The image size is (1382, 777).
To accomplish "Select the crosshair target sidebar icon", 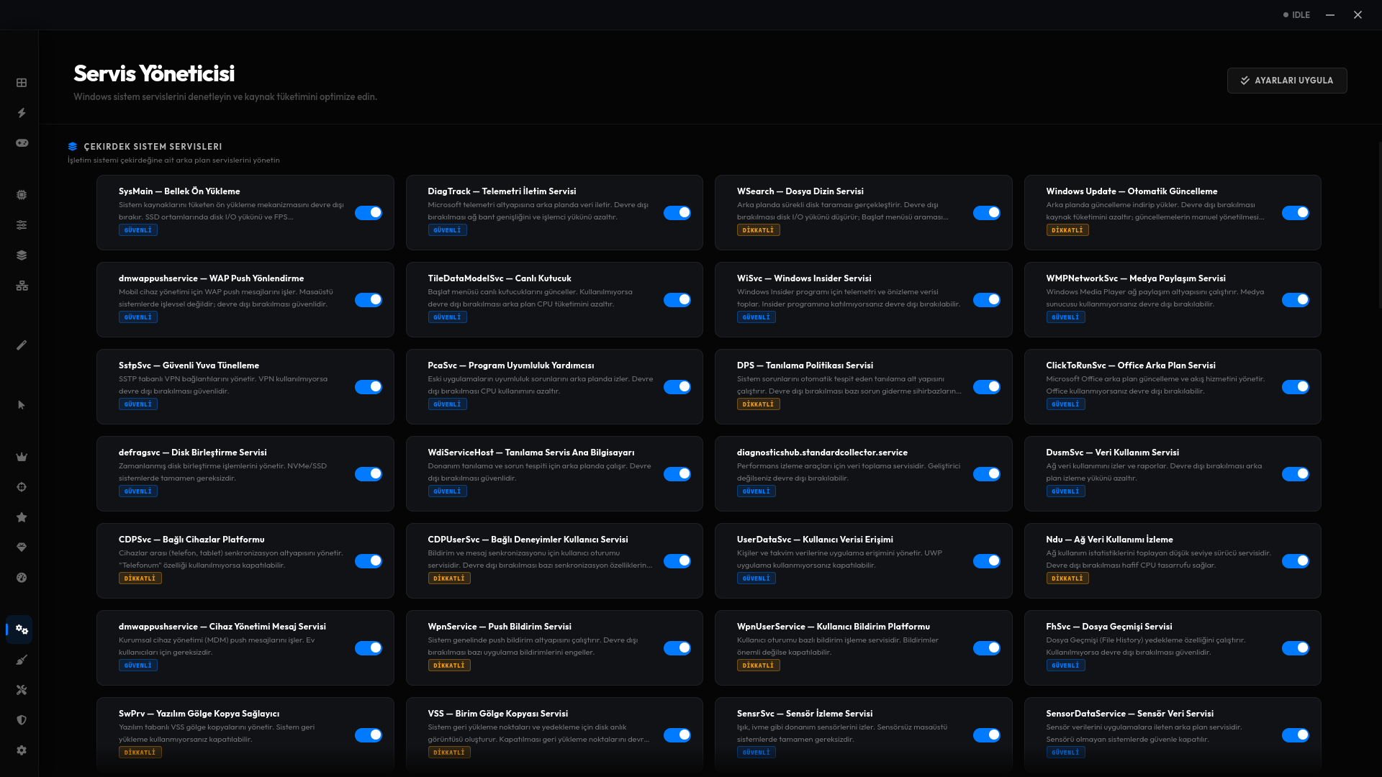I will click(22, 487).
